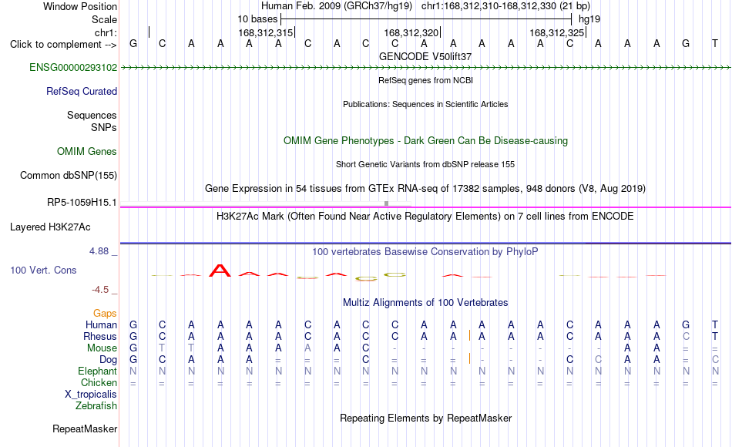The height and width of the screenshot is (447, 732).
Task: Click the blue H3K27Ac signal line
Action: 425,243
